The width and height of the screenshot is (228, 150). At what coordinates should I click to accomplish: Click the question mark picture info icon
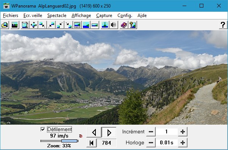(133, 25)
